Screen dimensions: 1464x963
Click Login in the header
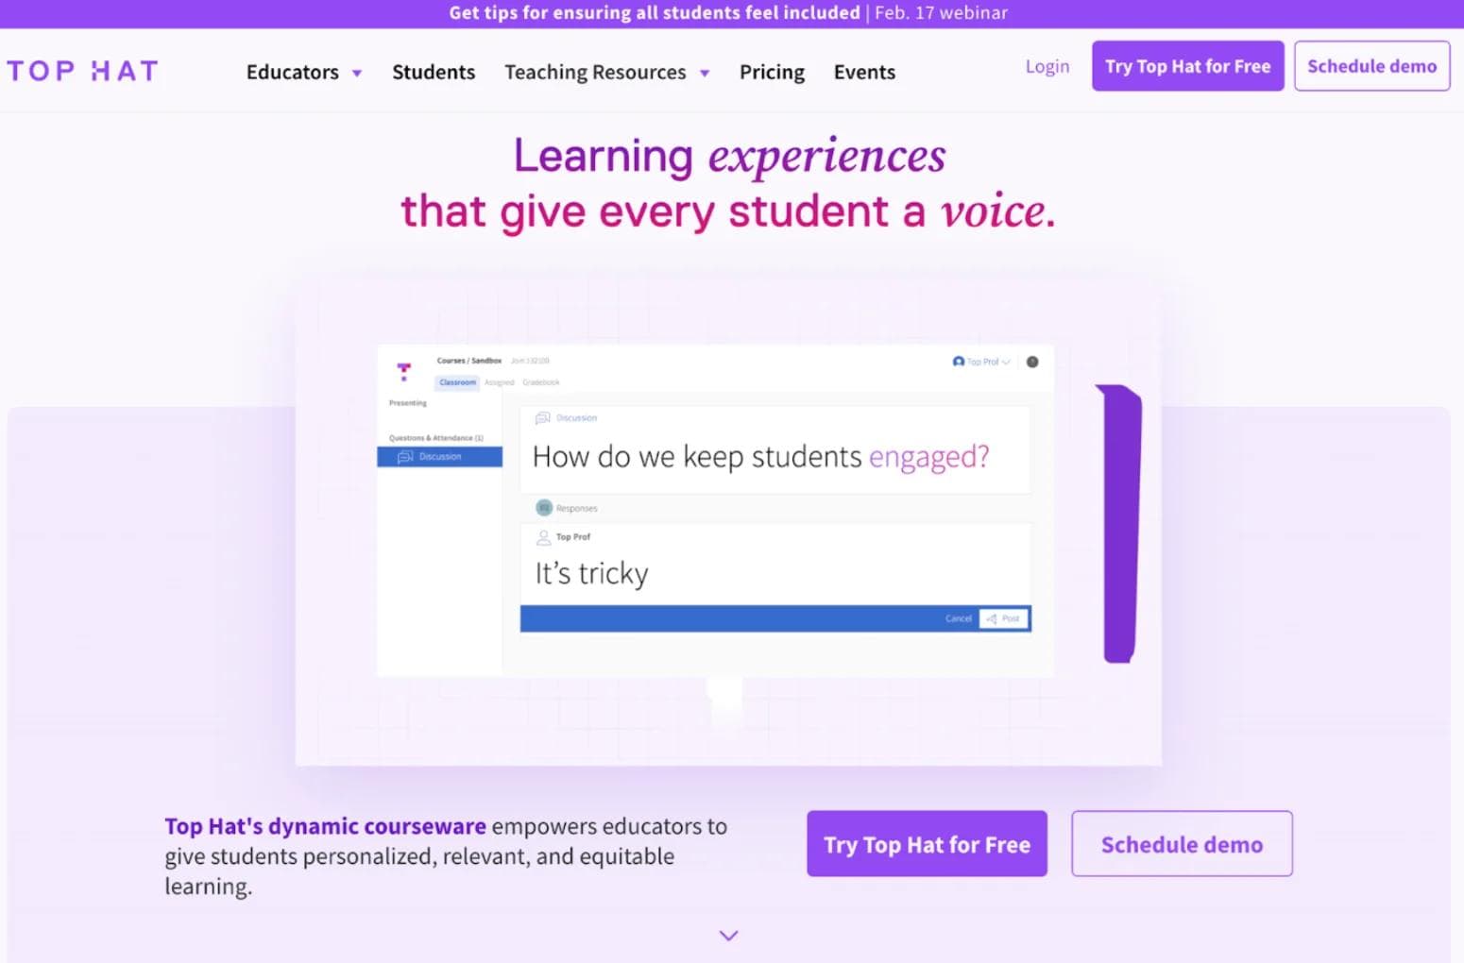(x=1047, y=66)
